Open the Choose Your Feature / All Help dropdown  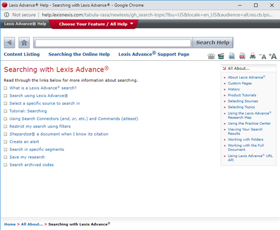click(x=94, y=24)
